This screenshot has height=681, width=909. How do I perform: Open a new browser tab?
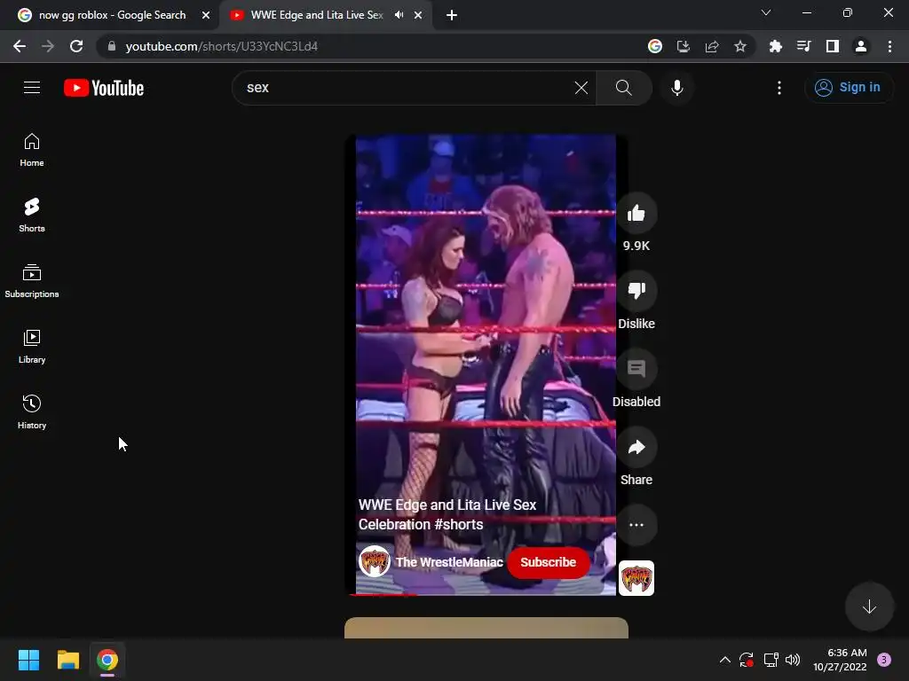tap(452, 15)
